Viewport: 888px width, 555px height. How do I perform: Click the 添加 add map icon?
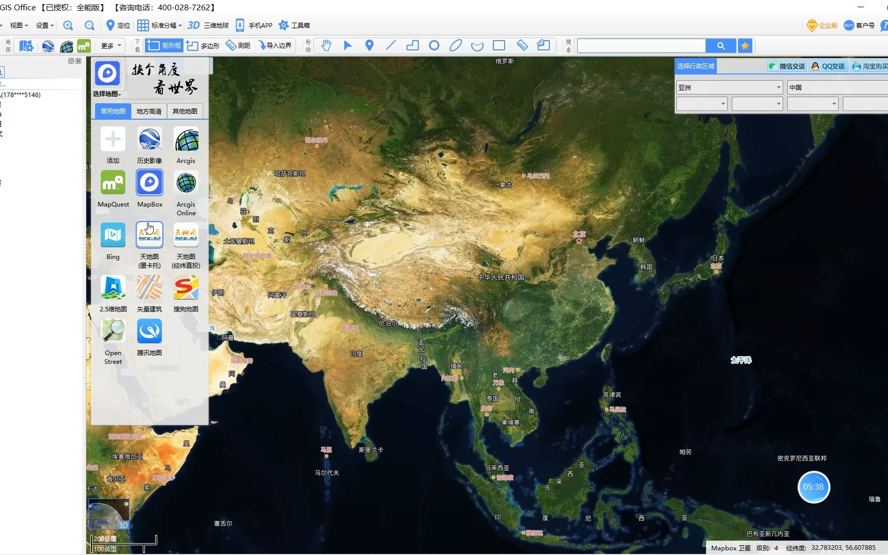click(x=113, y=145)
